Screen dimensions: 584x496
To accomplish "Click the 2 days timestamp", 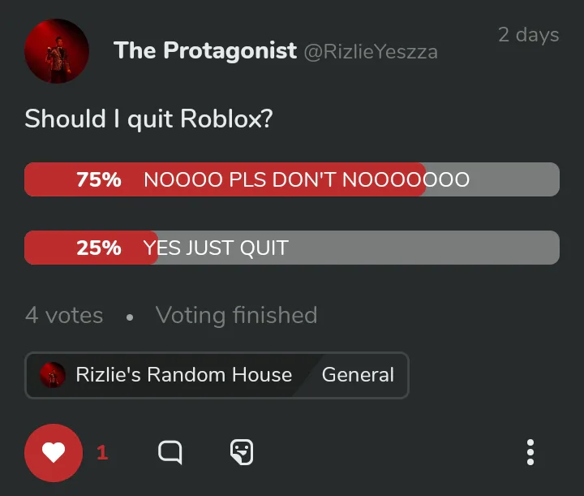I will tap(529, 35).
